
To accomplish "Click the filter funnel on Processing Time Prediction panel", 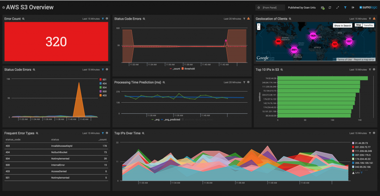I will tap(244, 82).
